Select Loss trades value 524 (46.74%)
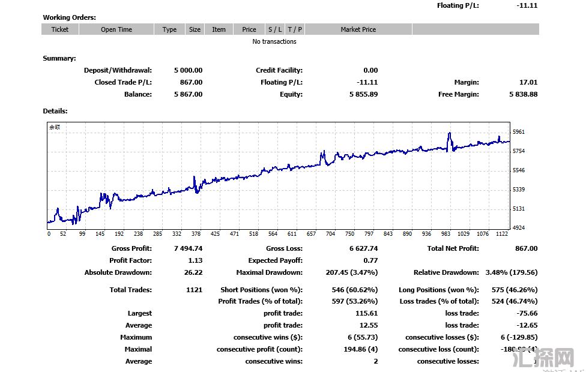Image resolution: width=586 pixels, height=372 pixels. point(515,301)
